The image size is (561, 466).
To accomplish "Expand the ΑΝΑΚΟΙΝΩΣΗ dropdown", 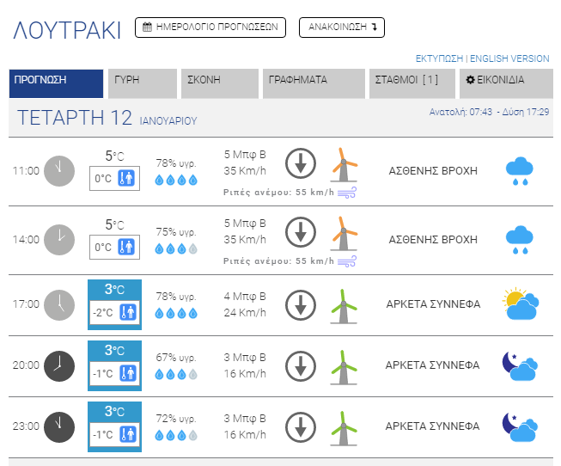I will pyautogui.click(x=341, y=28).
